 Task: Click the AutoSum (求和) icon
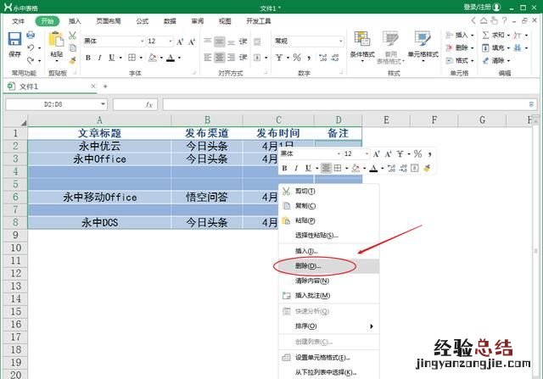pyautogui.click(x=486, y=35)
